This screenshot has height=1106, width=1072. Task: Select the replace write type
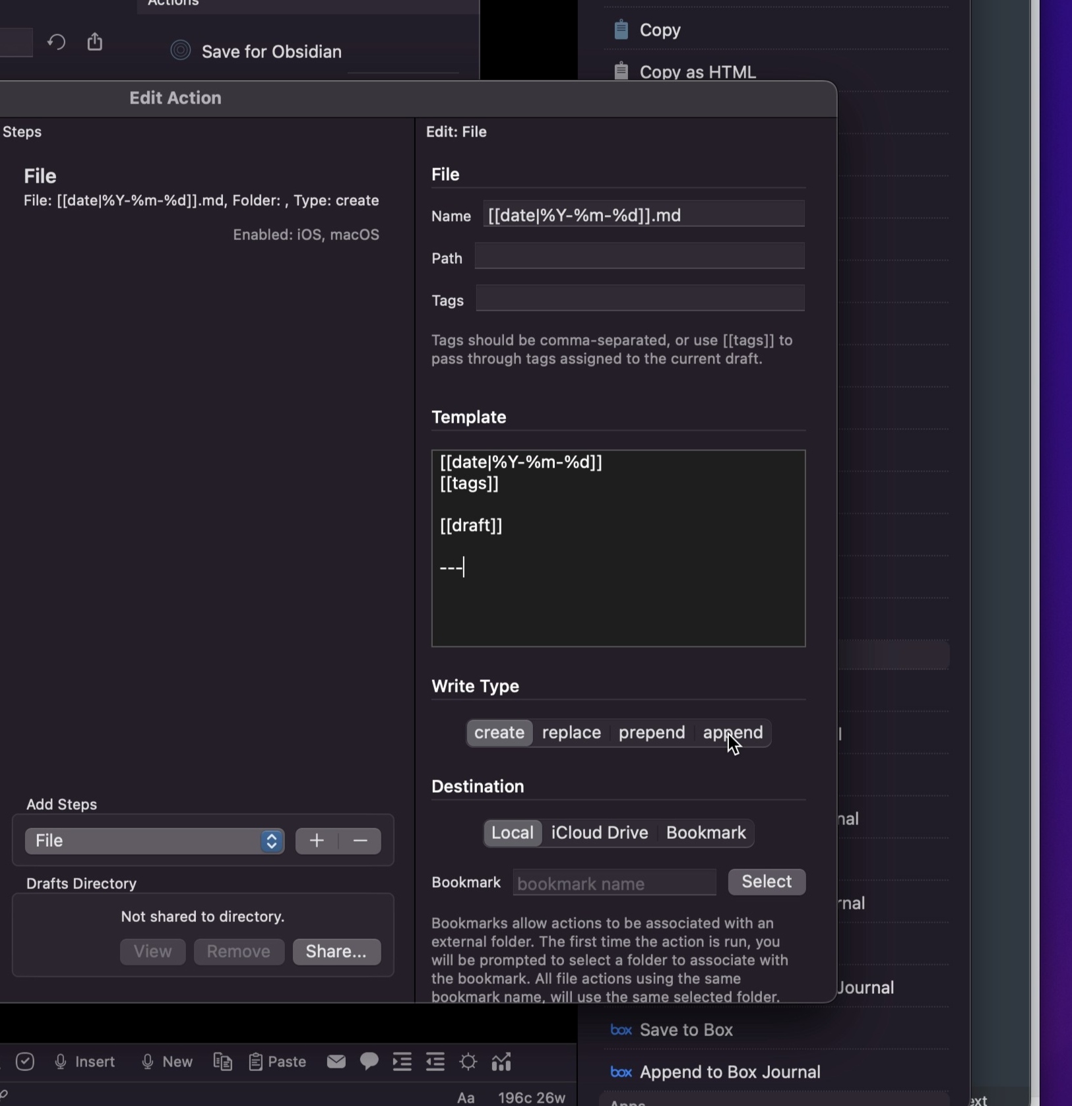pos(571,733)
